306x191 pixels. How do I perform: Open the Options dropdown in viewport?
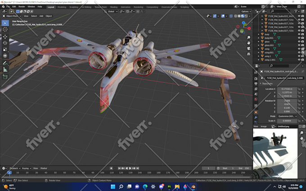pyautogui.click(x=246, y=12)
